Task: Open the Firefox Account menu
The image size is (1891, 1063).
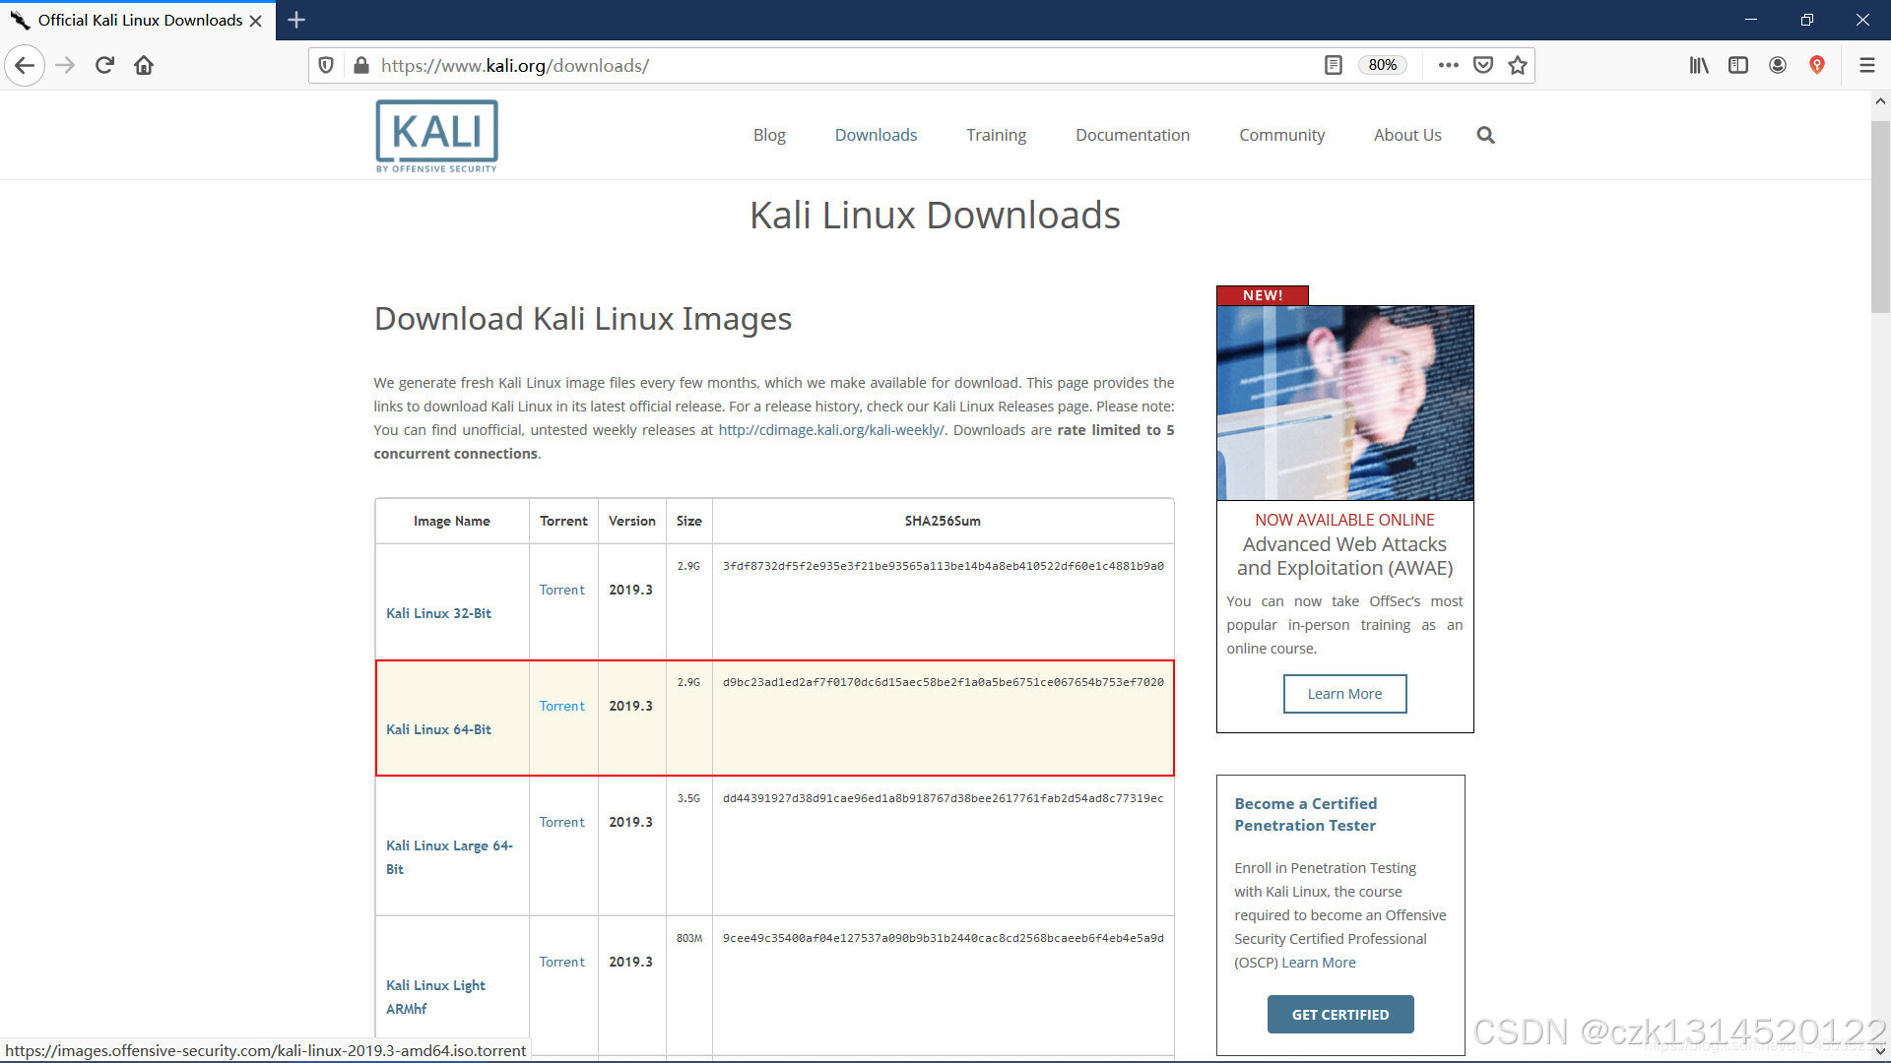Action: (1777, 65)
